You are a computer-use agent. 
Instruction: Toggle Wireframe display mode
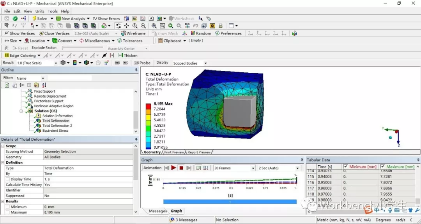click(x=133, y=33)
